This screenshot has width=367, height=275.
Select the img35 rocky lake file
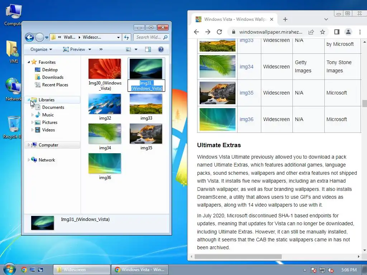click(x=146, y=137)
